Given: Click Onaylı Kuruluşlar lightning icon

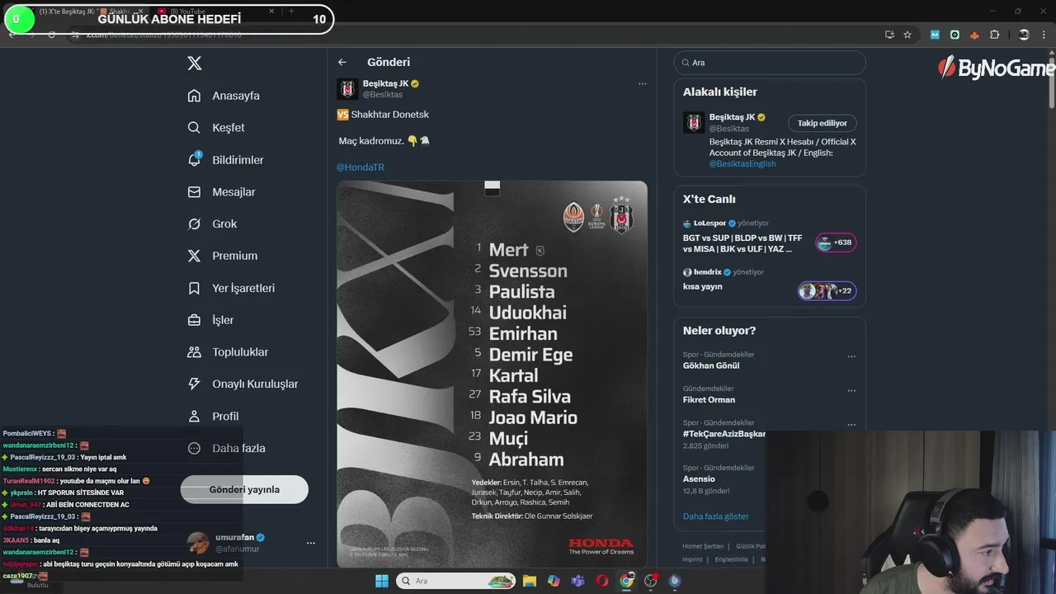Looking at the screenshot, I should pyautogui.click(x=195, y=384).
